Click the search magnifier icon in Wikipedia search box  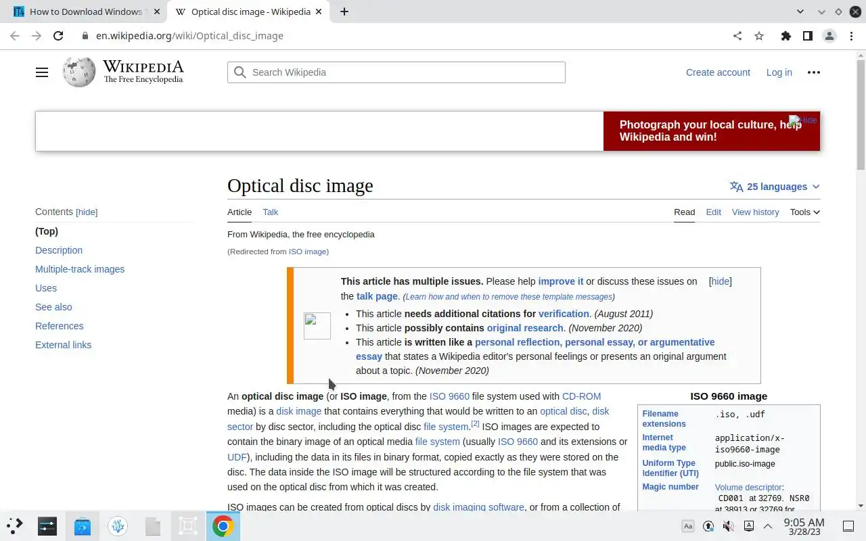[x=240, y=72]
